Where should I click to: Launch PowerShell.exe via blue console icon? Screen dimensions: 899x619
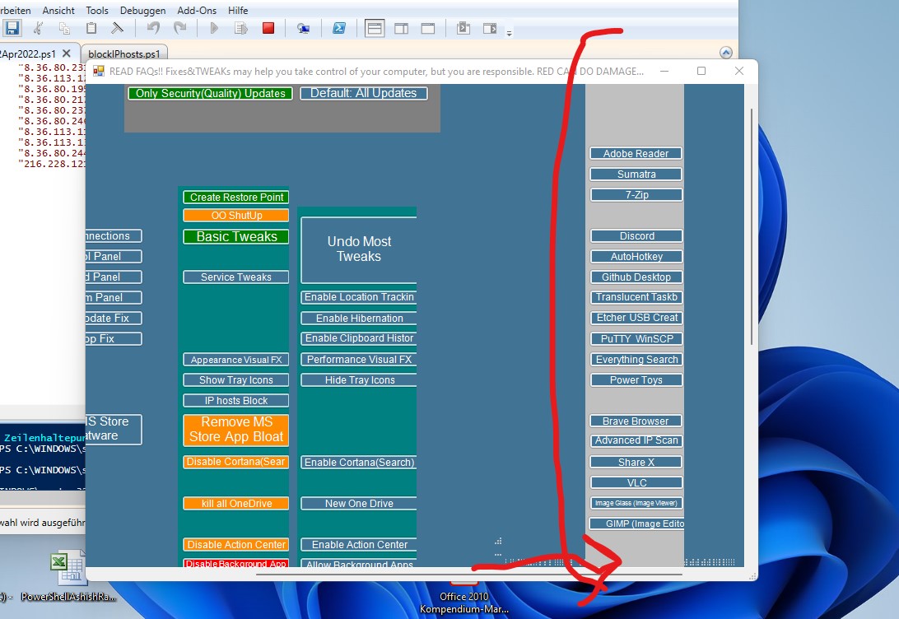tap(339, 28)
